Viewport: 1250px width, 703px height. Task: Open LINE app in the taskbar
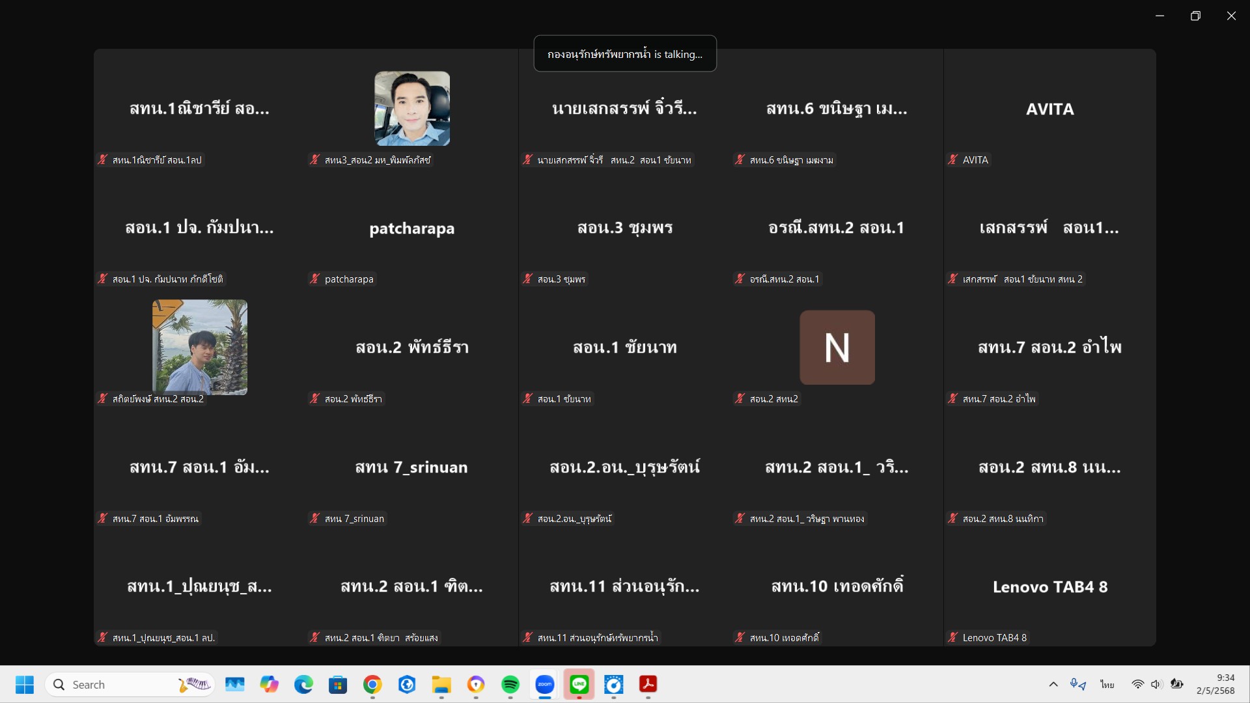tap(579, 684)
